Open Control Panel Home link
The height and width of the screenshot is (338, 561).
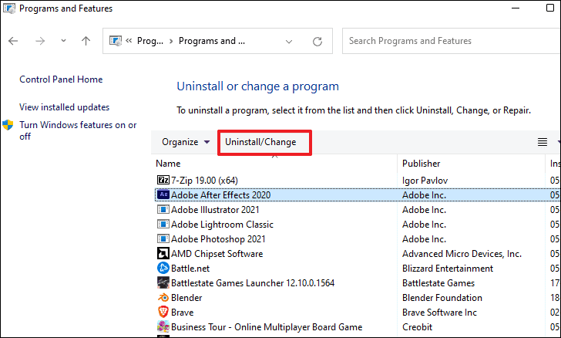coord(61,79)
